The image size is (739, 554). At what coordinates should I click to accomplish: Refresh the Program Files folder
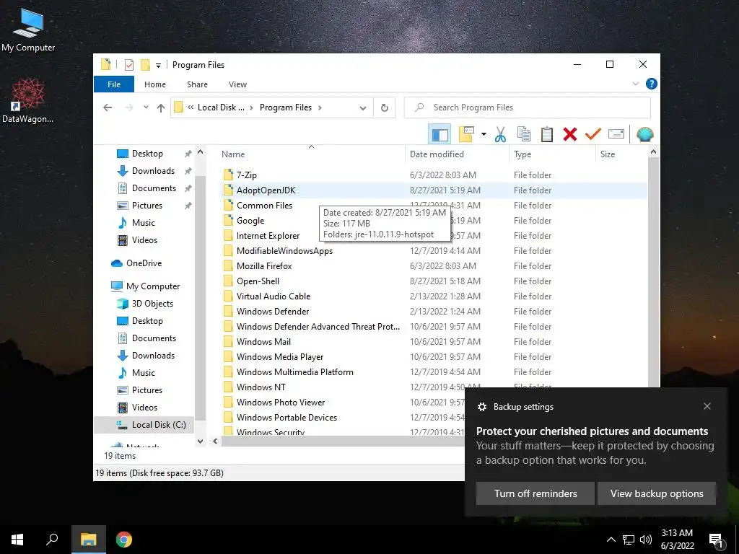tap(385, 107)
